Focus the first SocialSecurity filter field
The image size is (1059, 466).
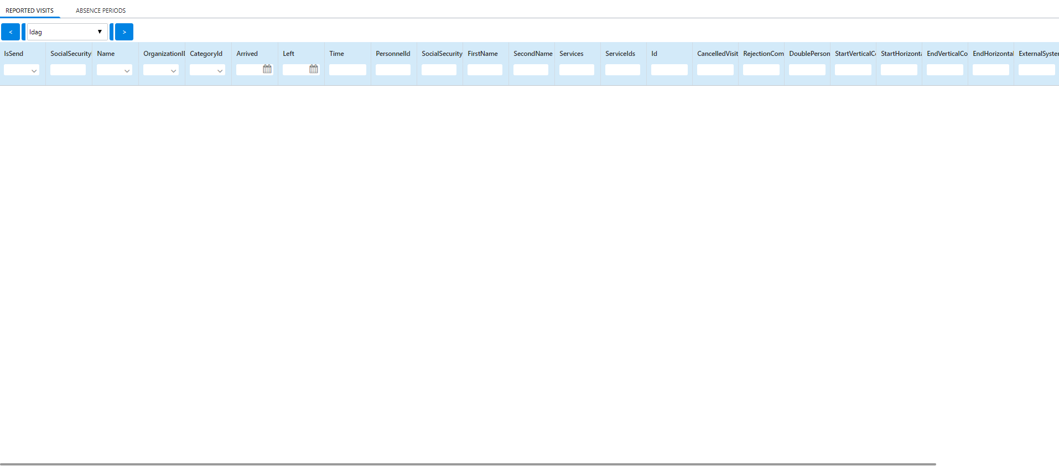(68, 70)
